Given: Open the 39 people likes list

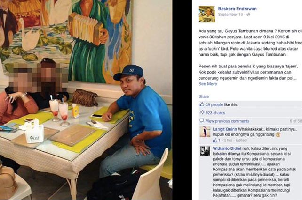Looking at the screenshot, I should tap(214, 105).
